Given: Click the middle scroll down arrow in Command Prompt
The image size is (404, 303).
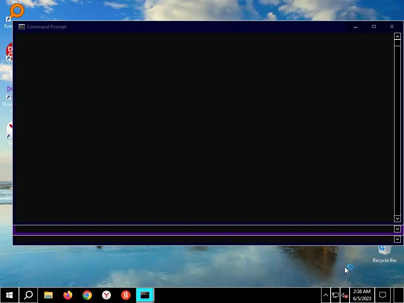Looking at the screenshot, I should click(x=397, y=229).
